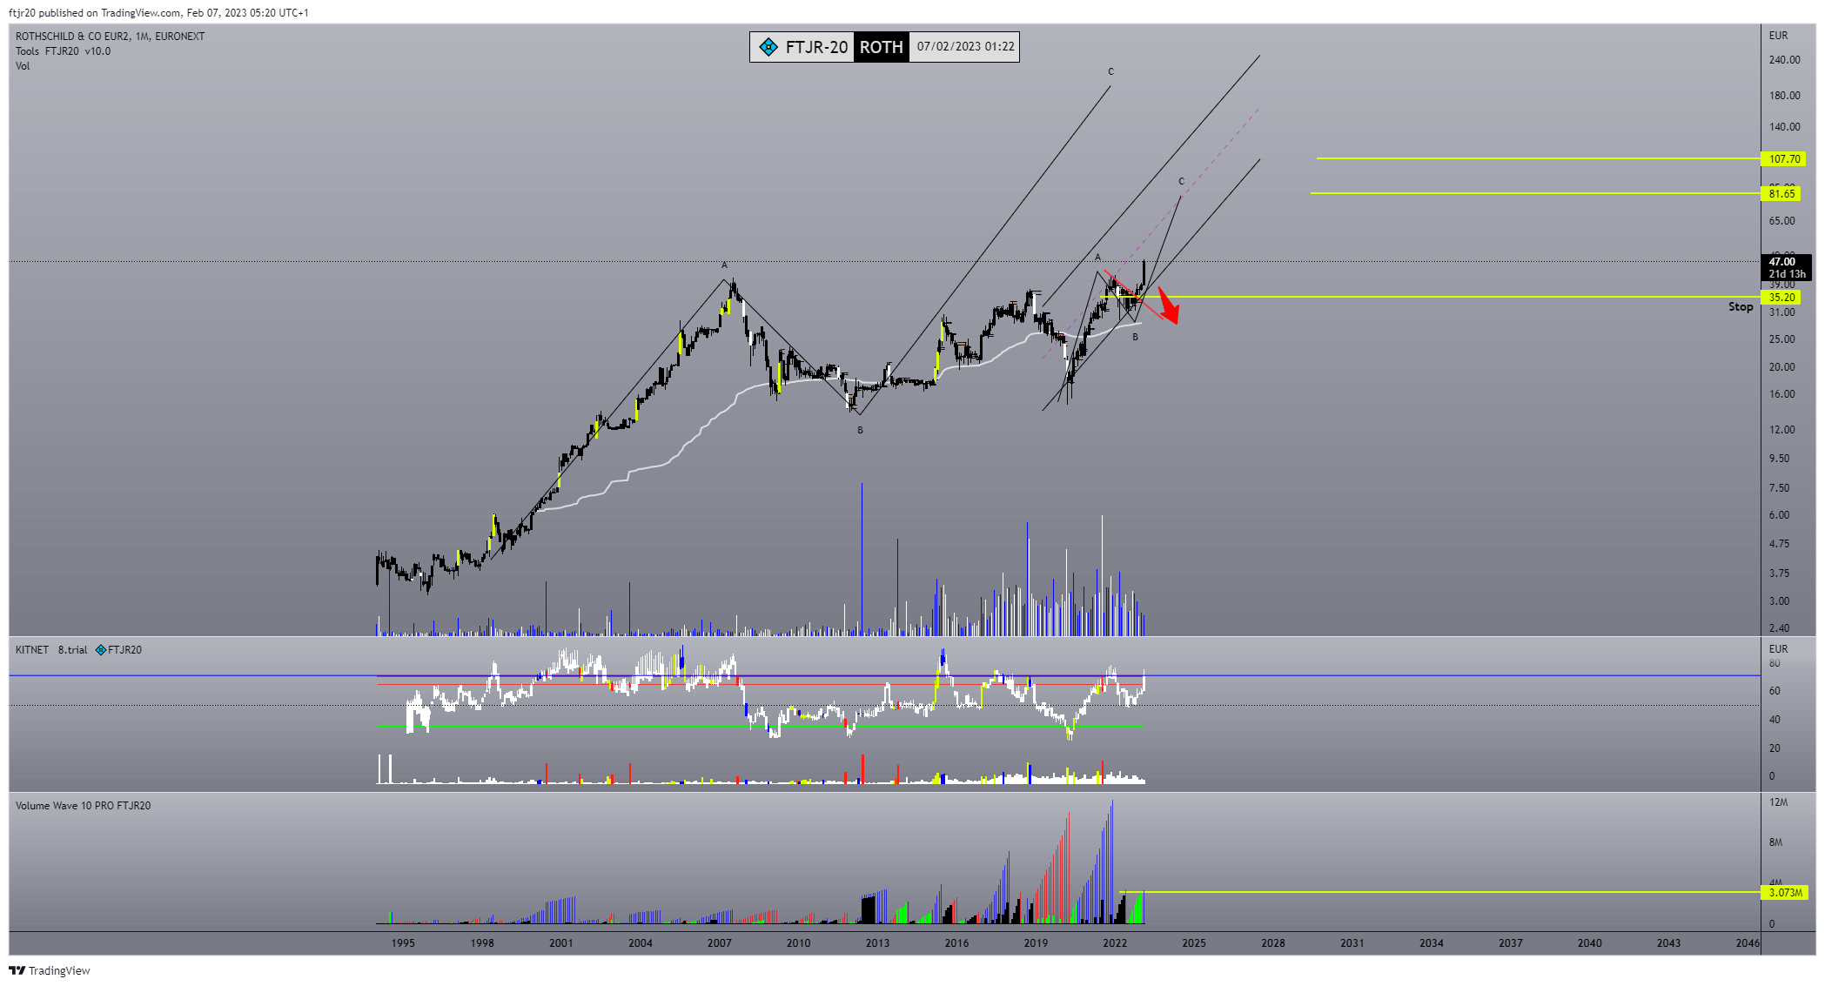Click the tall blue volume spike near 2012

tap(862, 559)
